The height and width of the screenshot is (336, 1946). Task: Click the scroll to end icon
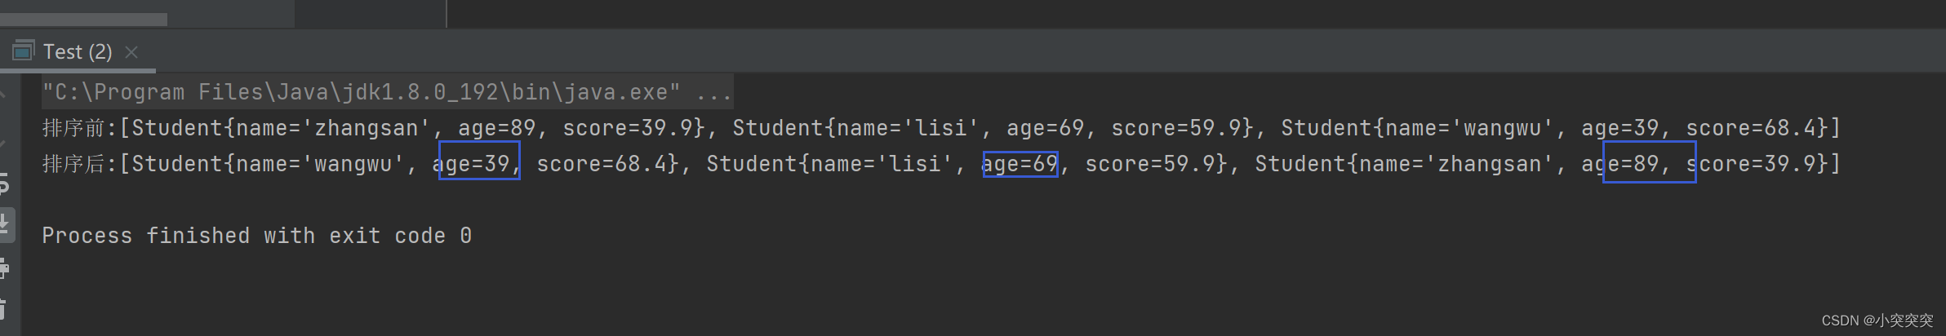[x=4, y=223]
